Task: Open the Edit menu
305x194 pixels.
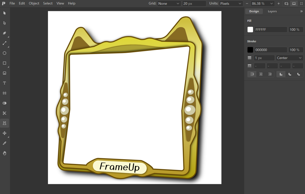Action: coord(22,4)
